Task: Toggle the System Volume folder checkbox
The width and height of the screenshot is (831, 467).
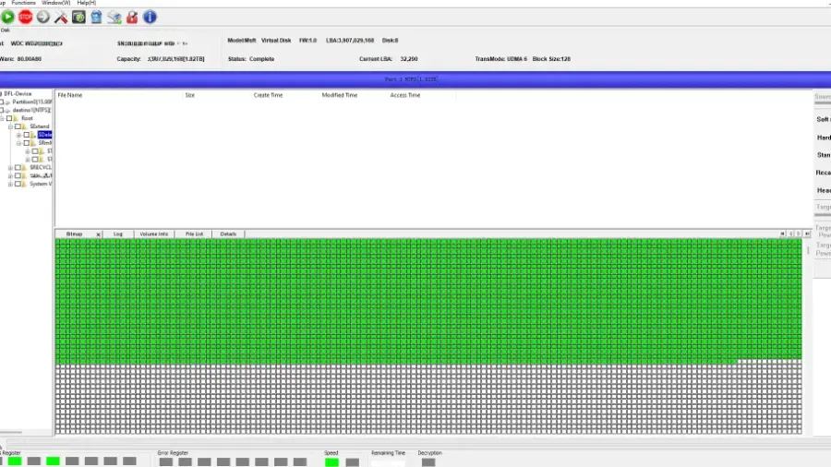Action: tap(18, 184)
